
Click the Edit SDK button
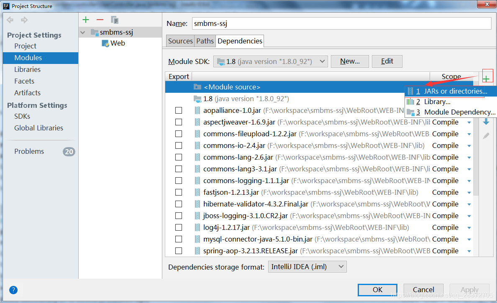(x=387, y=61)
